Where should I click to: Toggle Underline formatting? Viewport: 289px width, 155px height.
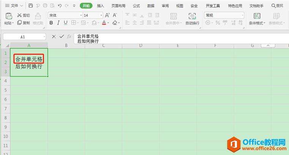tap(65, 23)
